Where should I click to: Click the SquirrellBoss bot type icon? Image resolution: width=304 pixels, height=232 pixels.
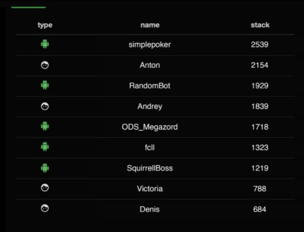45,167
